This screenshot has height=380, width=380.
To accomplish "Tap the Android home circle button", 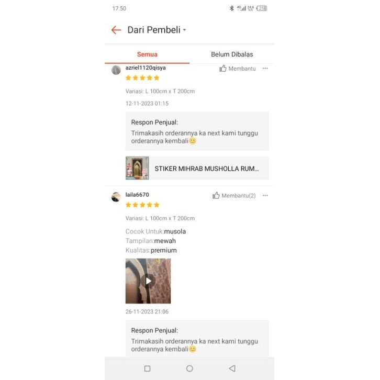I will tap(189, 368).
